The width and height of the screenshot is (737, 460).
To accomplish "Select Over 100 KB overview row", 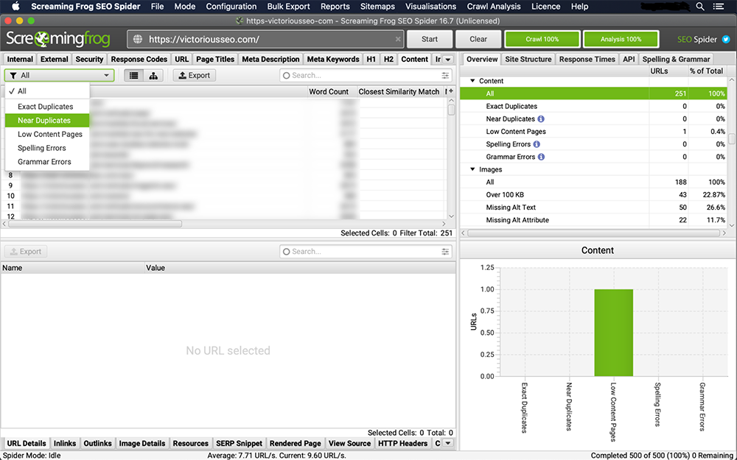I will [x=595, y=194].
